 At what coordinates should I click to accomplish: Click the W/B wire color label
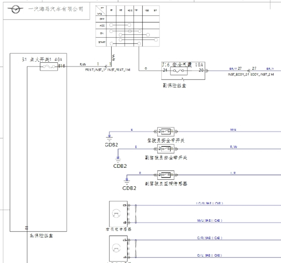(233, 130)
